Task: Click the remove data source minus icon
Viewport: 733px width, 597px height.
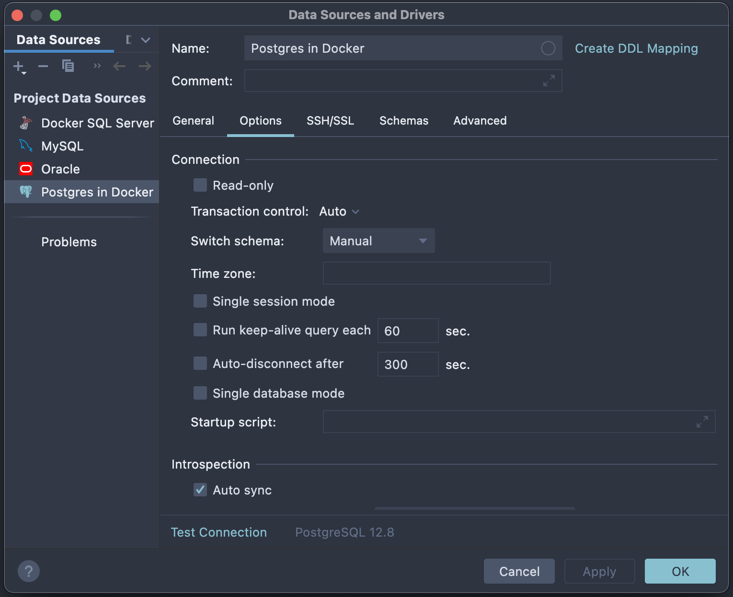Action: click(x=43, y=66)
